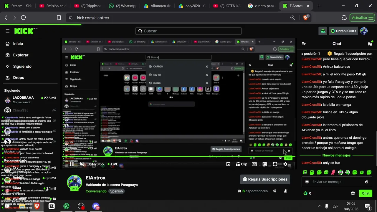Open the browser extensions puzzle icon
377x212 pixels.
click(x=344, y=18)
